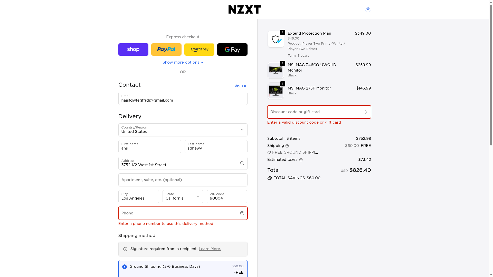This screenshot has width=493, height=277.
Task: Open the Country/Region dropdown
Action: click(183, 130)
